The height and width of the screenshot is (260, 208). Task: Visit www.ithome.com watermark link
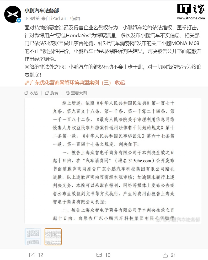click(x=191, y=18)
